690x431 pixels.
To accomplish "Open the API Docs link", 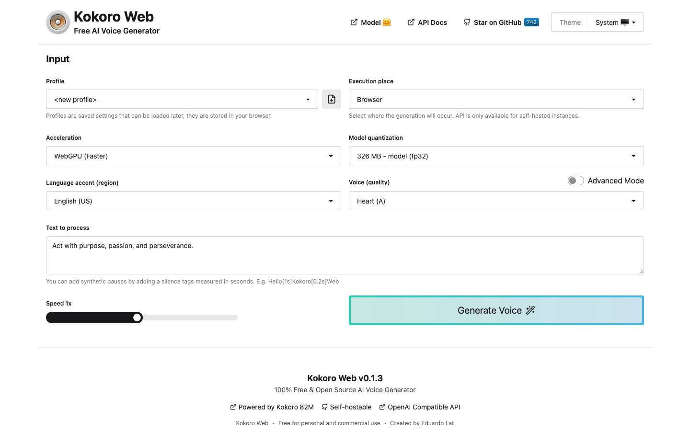I will pos(427,23).
